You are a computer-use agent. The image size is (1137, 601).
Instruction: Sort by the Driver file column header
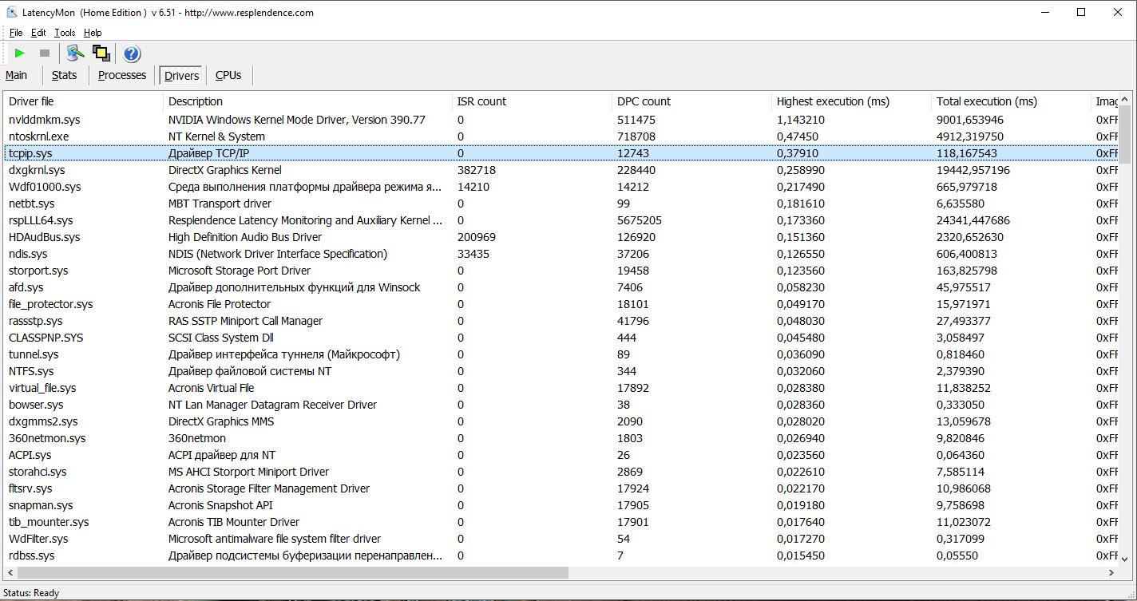pos(84,101)
